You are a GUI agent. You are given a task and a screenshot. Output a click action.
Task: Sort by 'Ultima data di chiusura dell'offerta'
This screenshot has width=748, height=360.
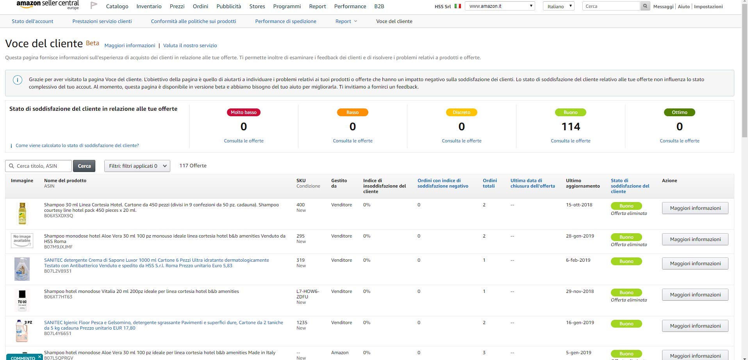click(533, 183)
